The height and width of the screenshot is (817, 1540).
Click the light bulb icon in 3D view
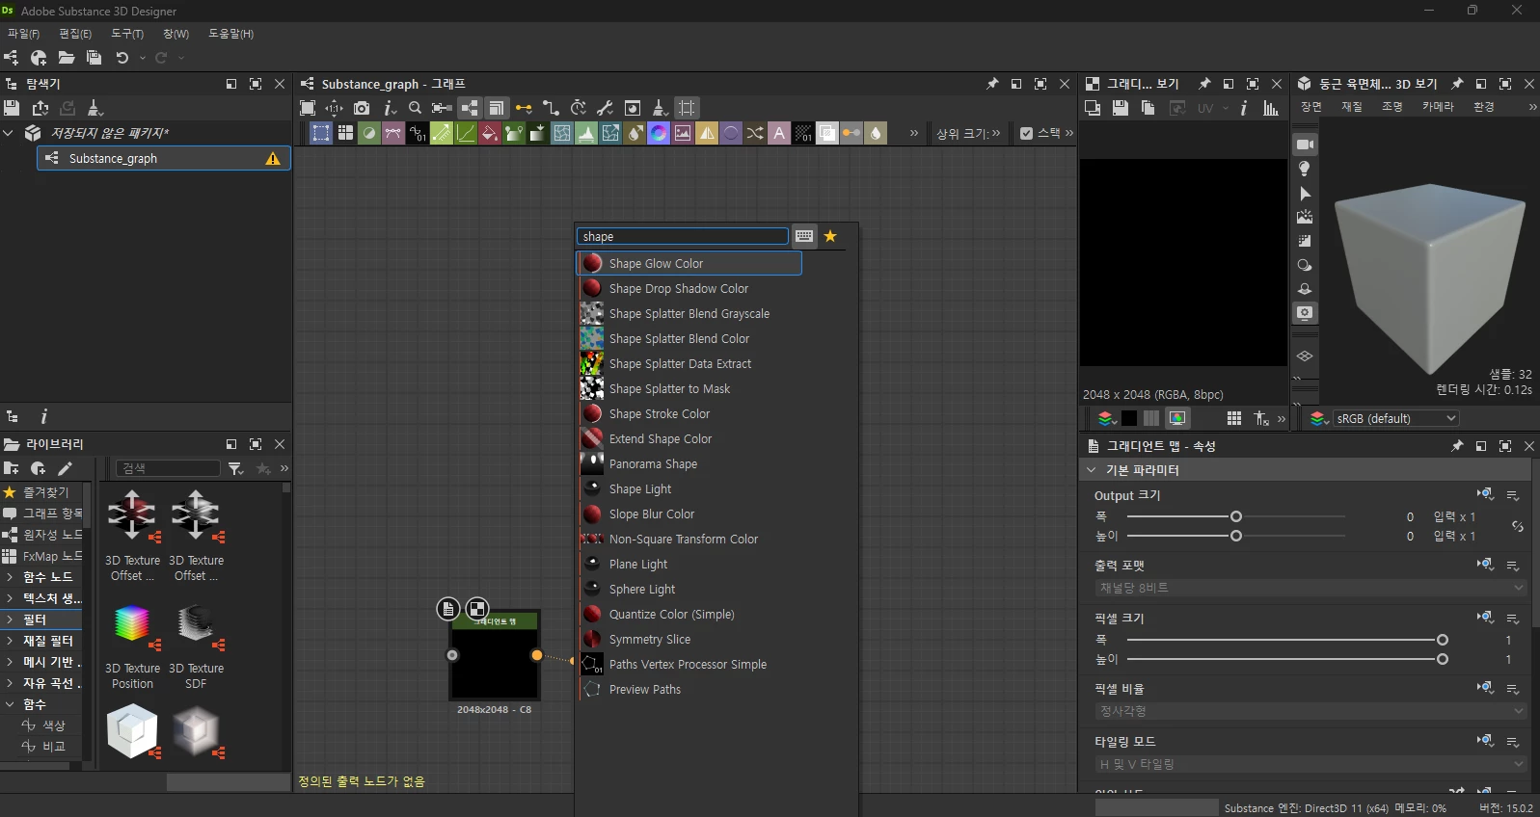pyautogui.click(x=1305, y=169)
